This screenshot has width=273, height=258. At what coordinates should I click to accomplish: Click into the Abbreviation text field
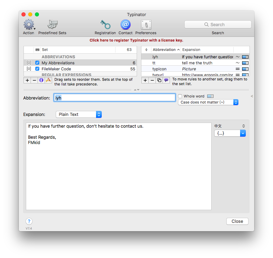pyautogui.click(x=115, y=98)
